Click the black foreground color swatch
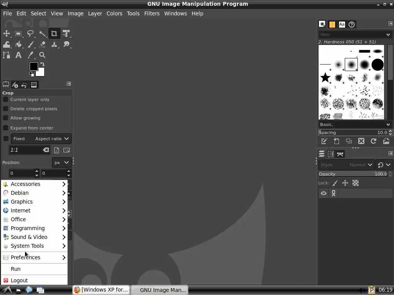 point(33,66)
